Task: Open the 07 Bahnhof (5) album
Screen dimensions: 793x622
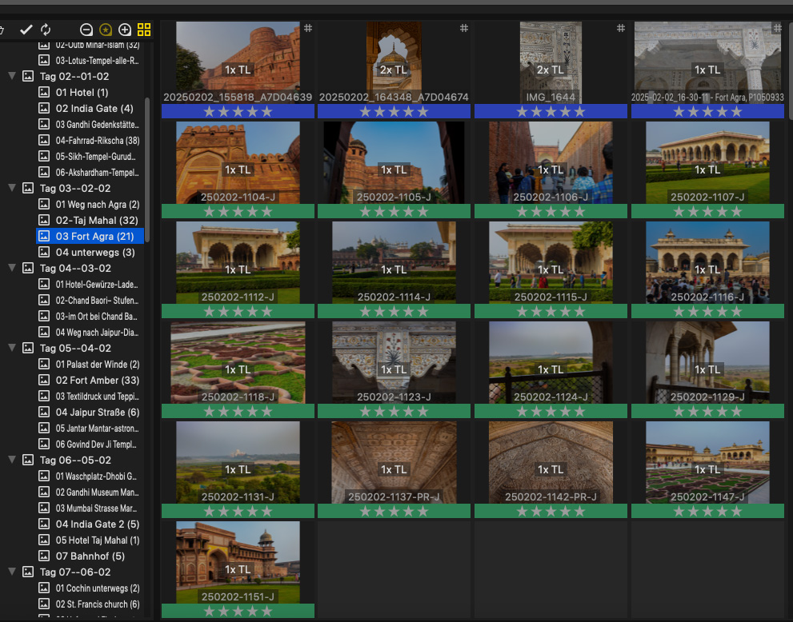Action: coord(90,556)
